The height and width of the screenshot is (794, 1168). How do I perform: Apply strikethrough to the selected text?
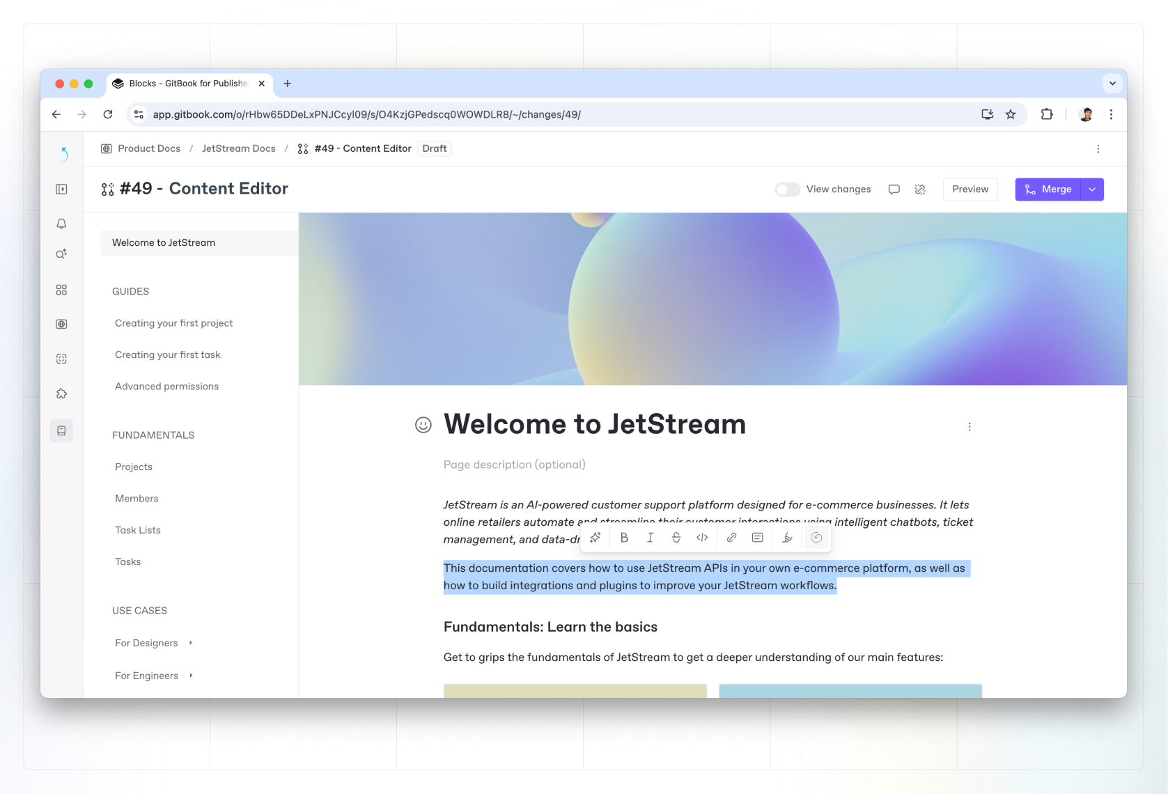[x=676, y=538]
